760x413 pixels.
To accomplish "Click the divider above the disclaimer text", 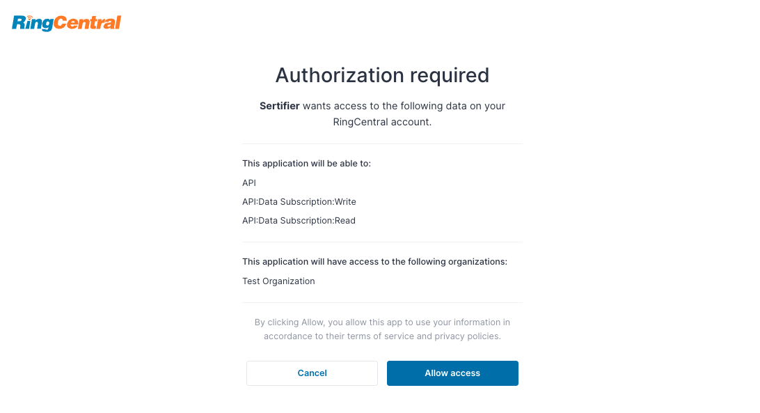I will point(382,302).
